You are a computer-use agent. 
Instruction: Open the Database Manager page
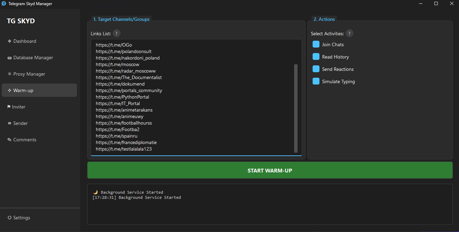(33, 58)
